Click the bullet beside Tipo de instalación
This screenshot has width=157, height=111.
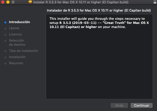[5, 51]
